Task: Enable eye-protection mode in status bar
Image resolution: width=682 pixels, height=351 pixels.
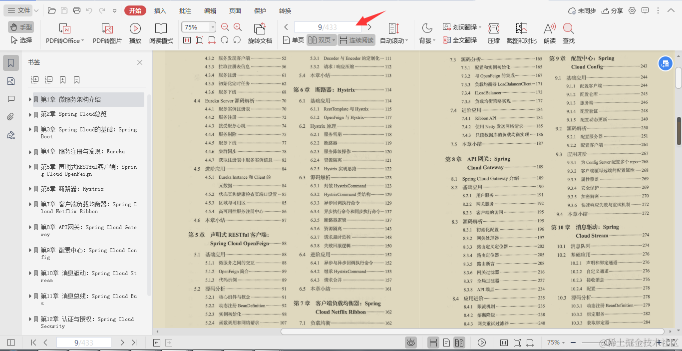Action: tap(411, 343)
